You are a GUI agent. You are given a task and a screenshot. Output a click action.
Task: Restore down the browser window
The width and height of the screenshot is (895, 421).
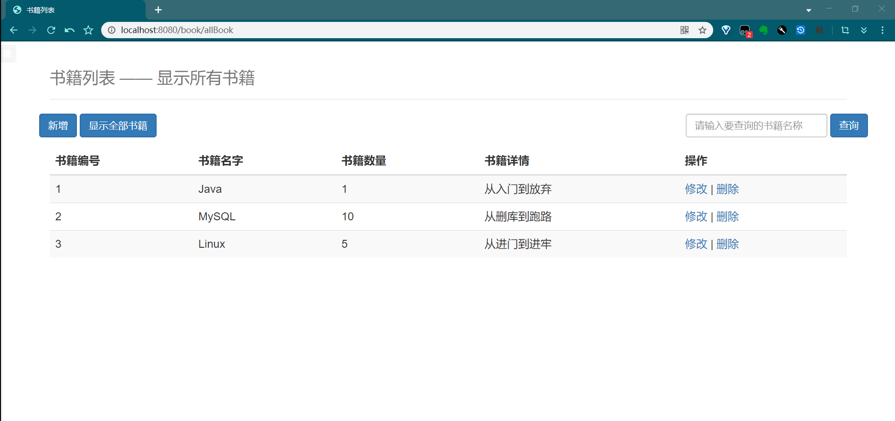pyautogui.click(x=855, y=9)
